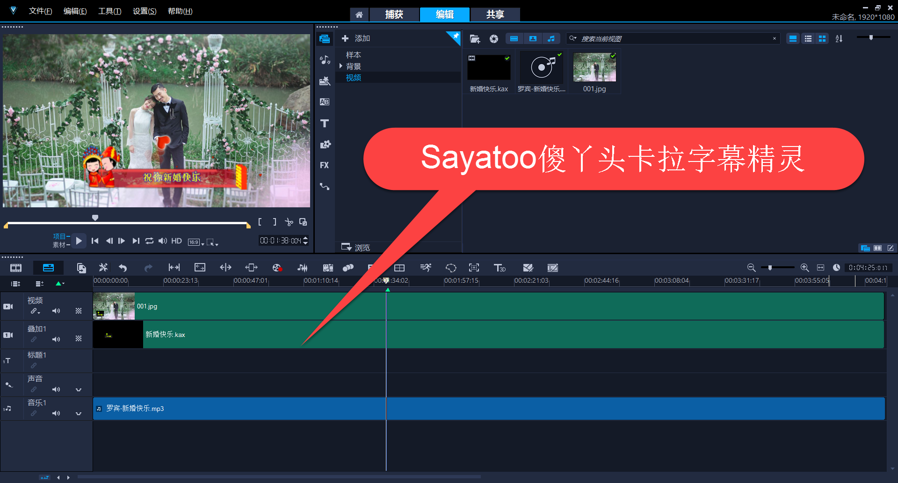Image resolution: width=898 pixels, height=483 pixels.
Task: Open the Template library panel
Action: point(325,81)
